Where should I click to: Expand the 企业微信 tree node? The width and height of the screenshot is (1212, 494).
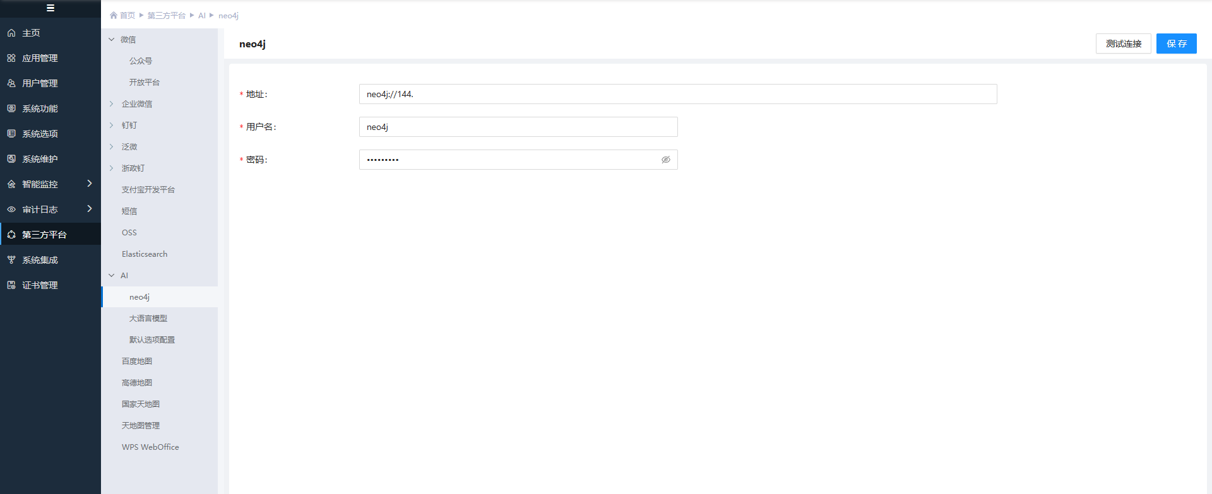pos(112,104)
